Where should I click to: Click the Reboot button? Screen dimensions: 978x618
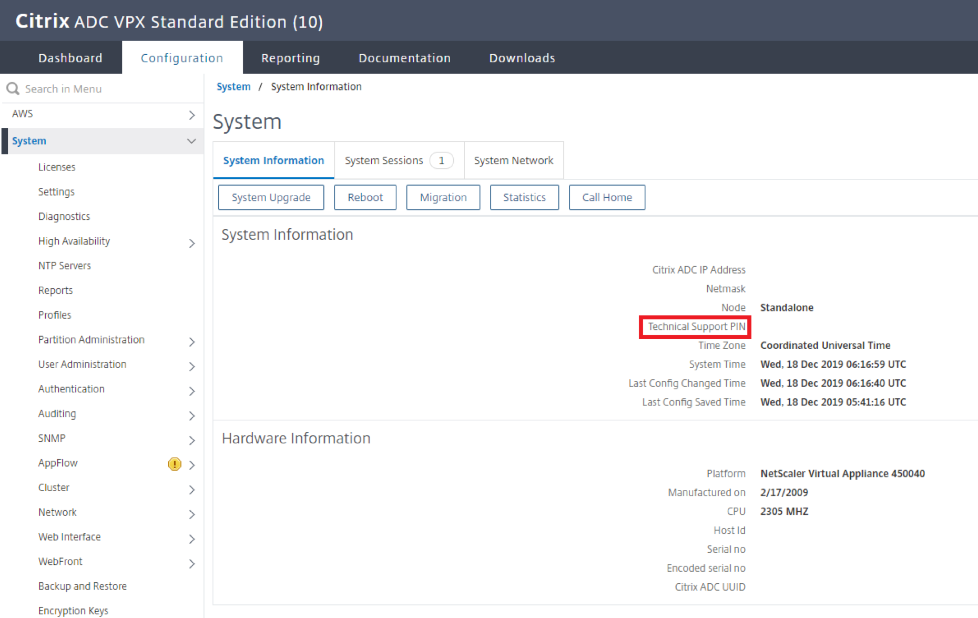pyautogui.click(x=365, y=197)
